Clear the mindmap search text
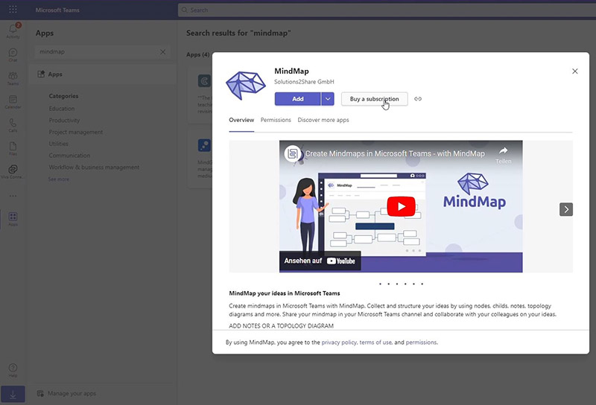This screenshot has width=596, height=405. click(x=162, y=51)
